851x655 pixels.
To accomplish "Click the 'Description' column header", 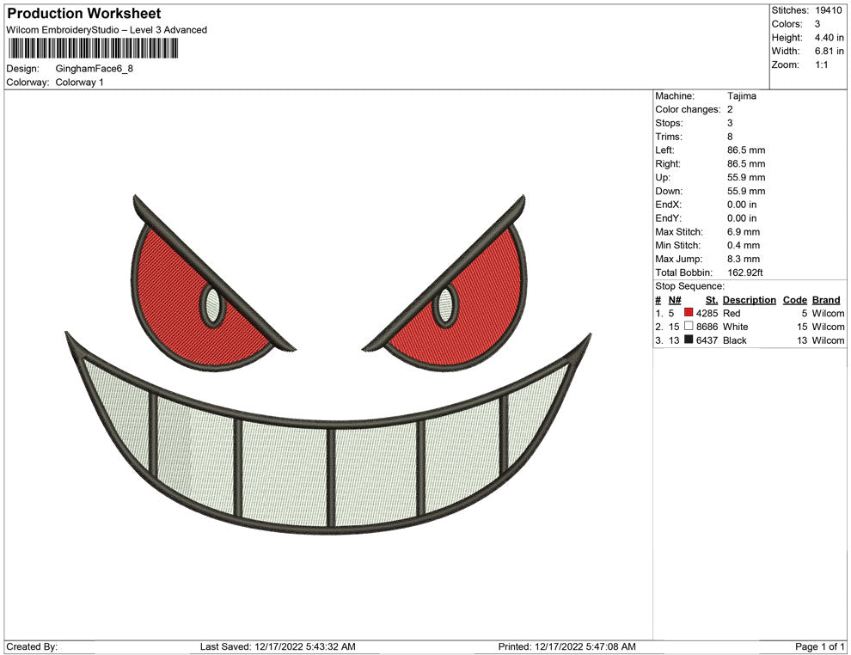I will [749, 299].
